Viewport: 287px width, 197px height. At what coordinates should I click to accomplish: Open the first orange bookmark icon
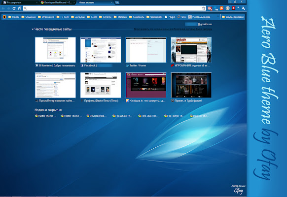4,17
